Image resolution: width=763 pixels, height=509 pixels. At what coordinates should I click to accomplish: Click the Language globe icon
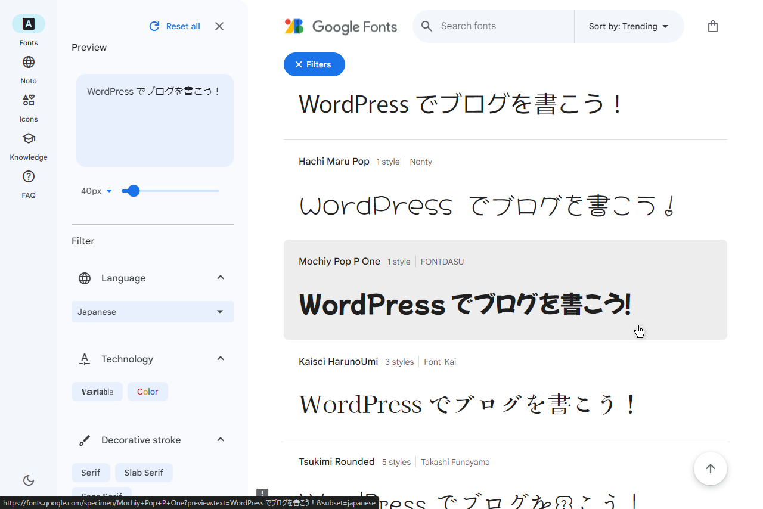click(85, 278)
